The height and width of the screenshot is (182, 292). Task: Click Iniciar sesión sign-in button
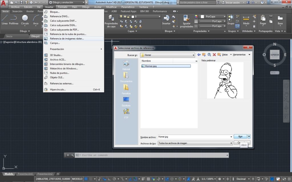(x=231, y=2)
